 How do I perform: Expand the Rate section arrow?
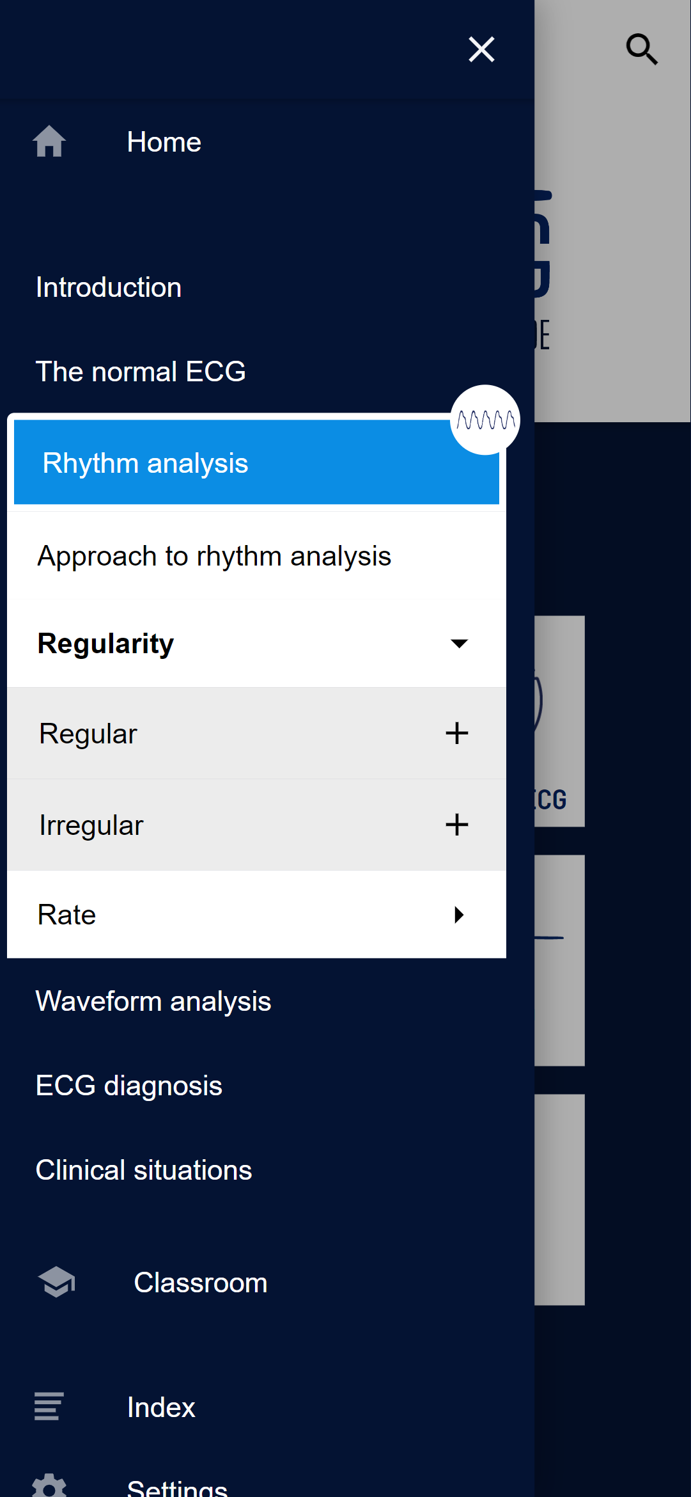coord(459,915)
